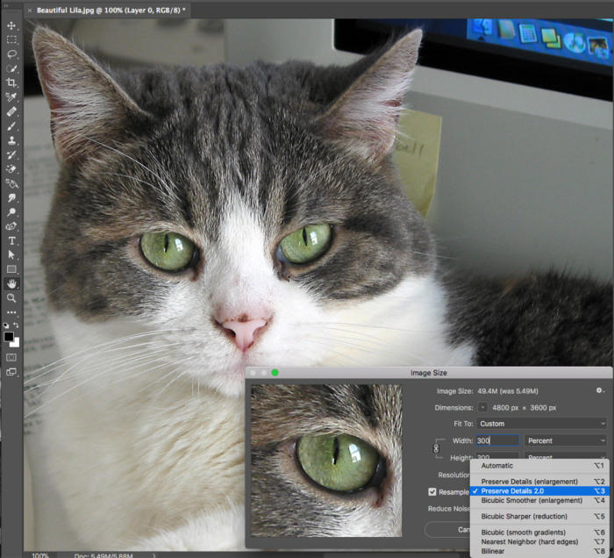Reset to default foreground and background colors
Image resolution: width=614 pixels, height=558 pixels.
(6, 325)
